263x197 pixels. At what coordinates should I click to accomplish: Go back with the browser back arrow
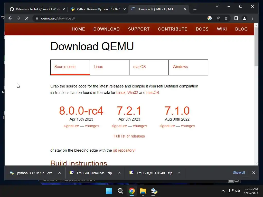10,18
